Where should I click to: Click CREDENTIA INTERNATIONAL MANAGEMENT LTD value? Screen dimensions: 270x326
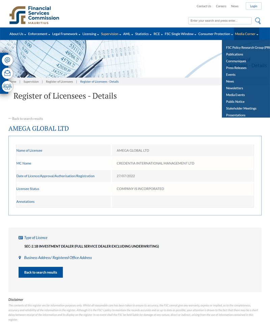(x=156, y=163)
